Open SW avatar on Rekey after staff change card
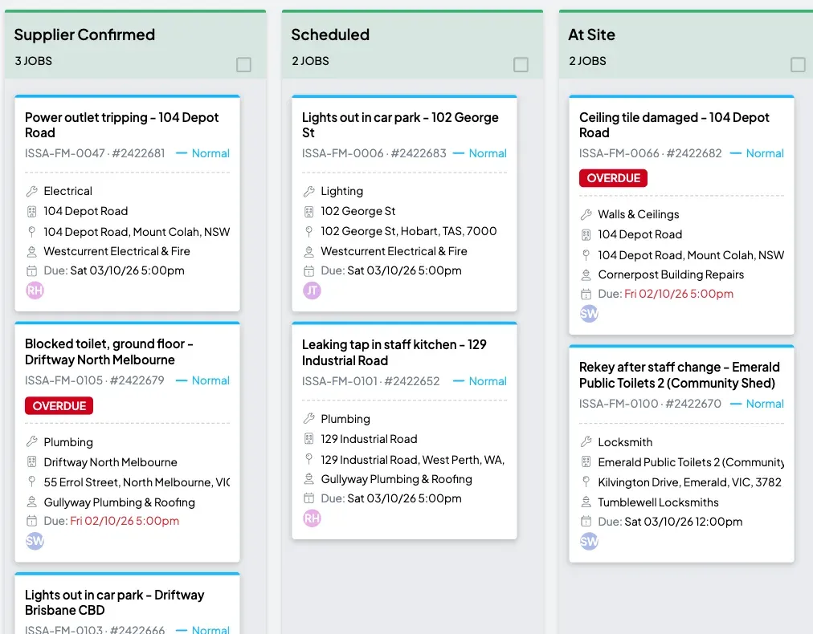Viewport: 813px width, 634px height. (x=589, y=541)
